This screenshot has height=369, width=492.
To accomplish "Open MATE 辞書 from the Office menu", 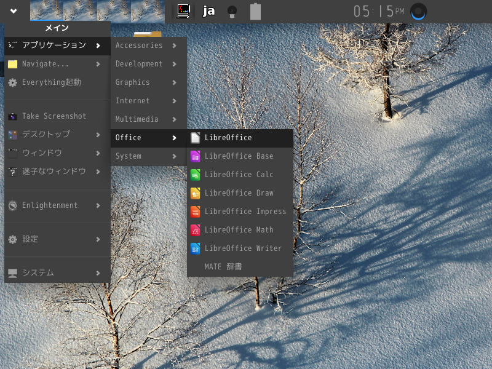I will coord(240,267).
